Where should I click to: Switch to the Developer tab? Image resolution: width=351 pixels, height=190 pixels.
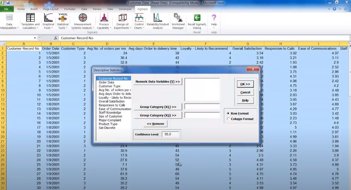[125, 9]
